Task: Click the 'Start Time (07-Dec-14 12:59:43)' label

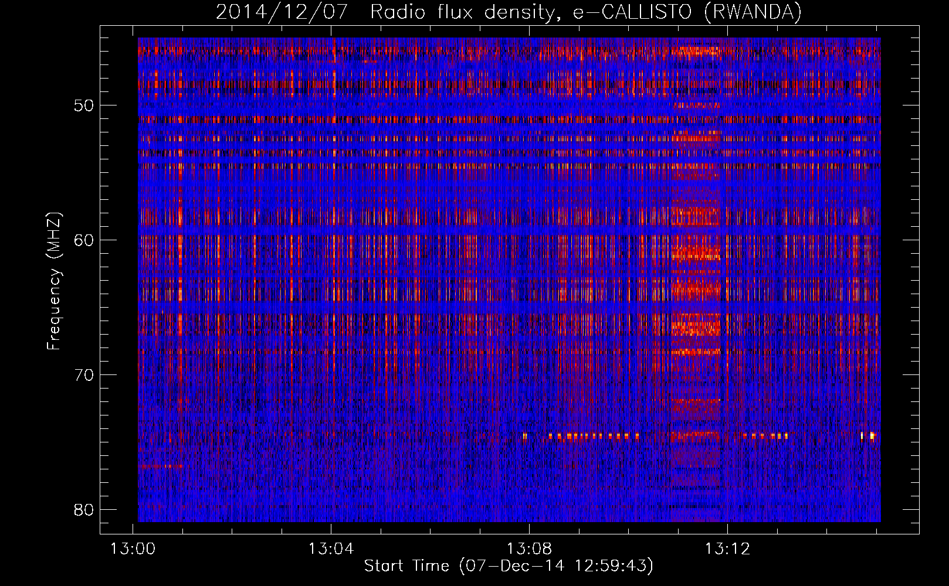Action: pyautogui.click(x=509, y=566)
